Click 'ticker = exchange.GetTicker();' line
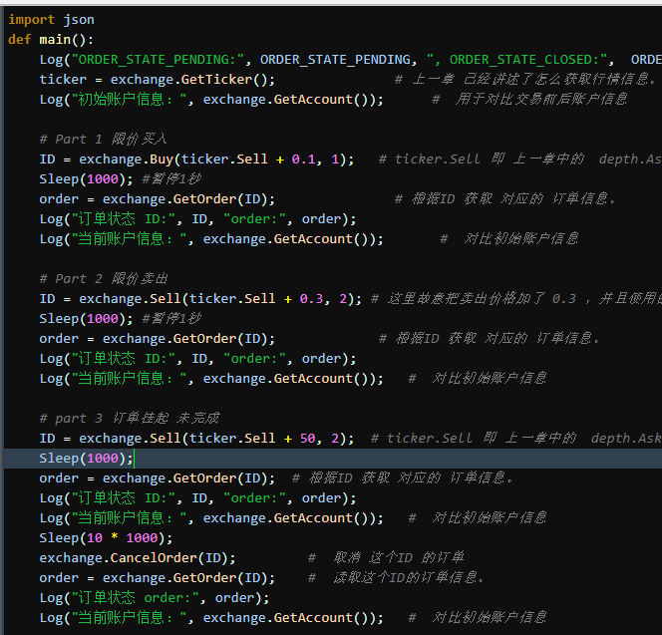Image resolution: width=662 pixels, height=635 pixels. click(158, 80)
